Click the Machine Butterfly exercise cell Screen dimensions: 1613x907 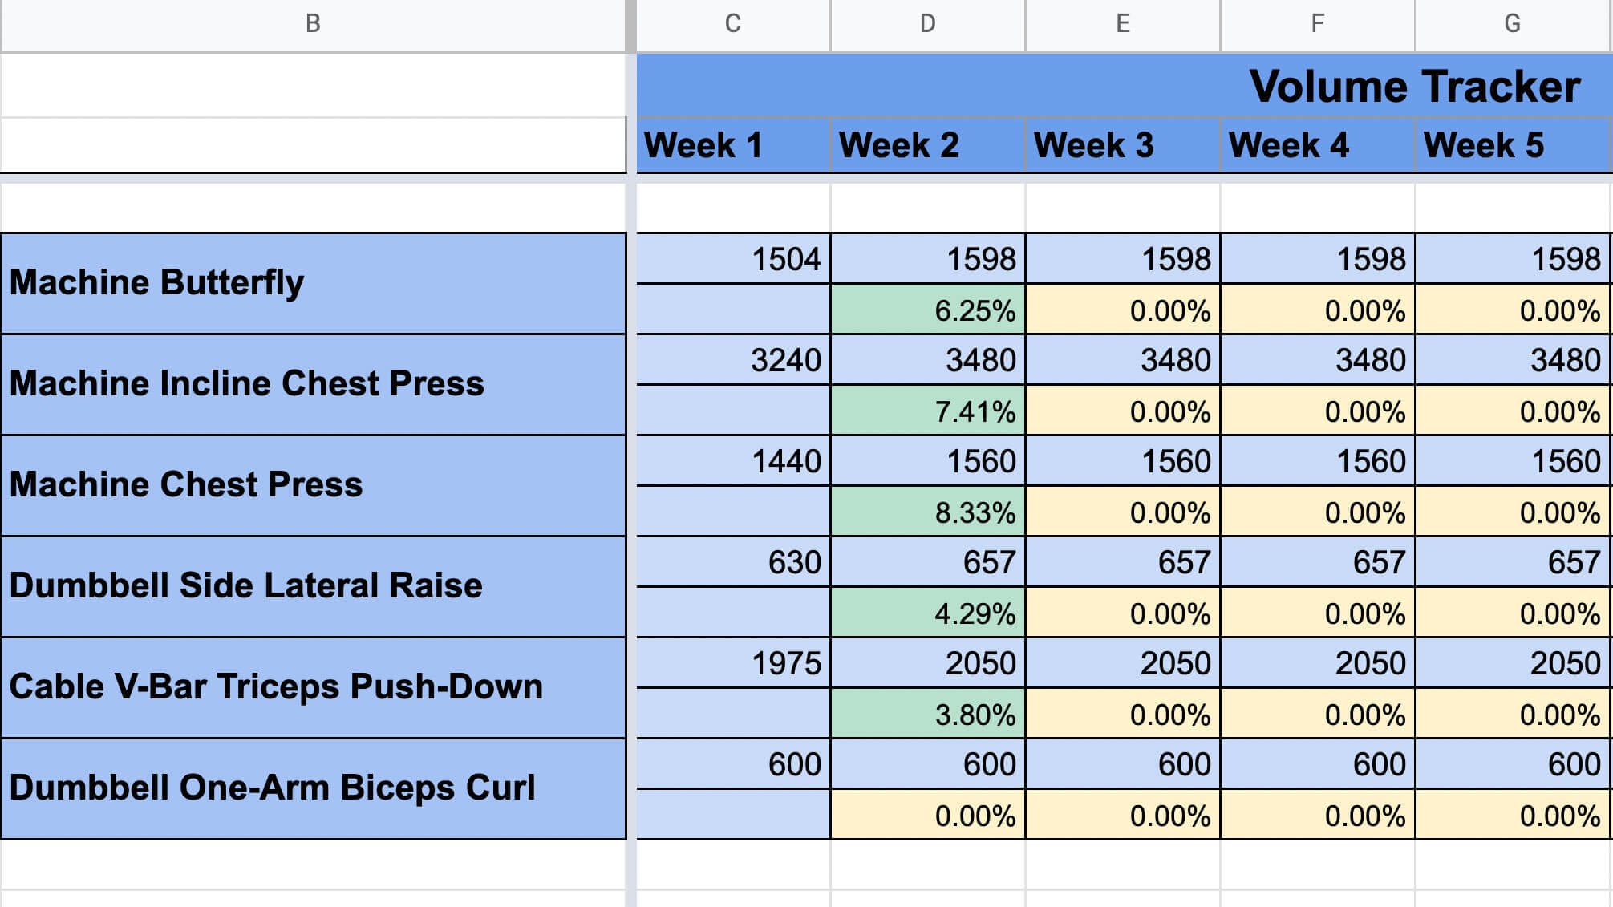click(x=313, y=283)
